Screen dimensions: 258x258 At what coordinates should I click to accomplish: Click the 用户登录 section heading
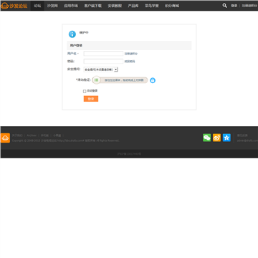(76, 45)
